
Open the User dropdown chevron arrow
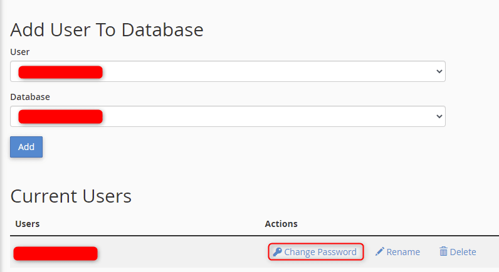coord(439,71)
